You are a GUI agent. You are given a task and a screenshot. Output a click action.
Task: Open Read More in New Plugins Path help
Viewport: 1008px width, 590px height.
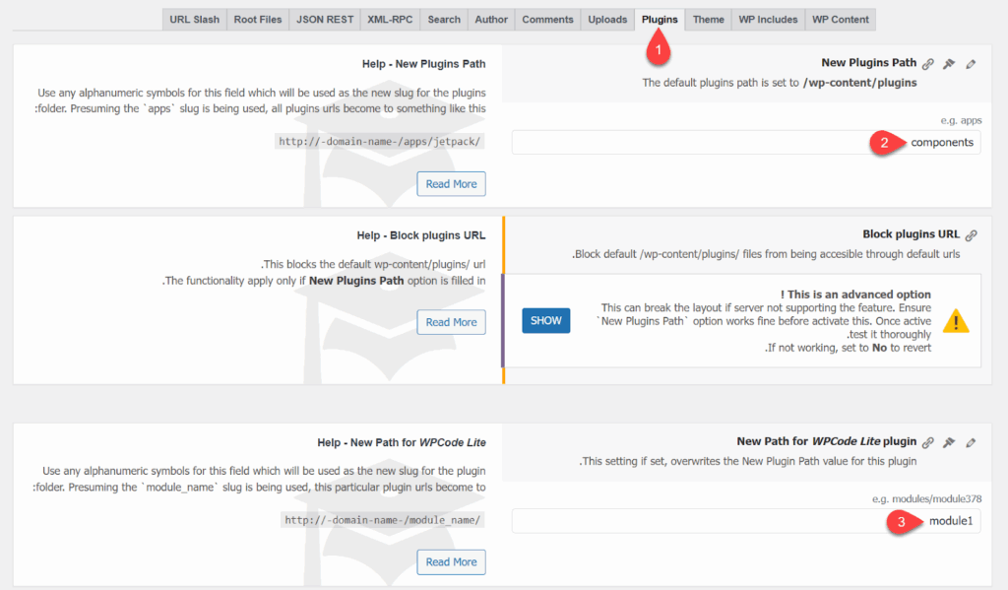(451, 184)
